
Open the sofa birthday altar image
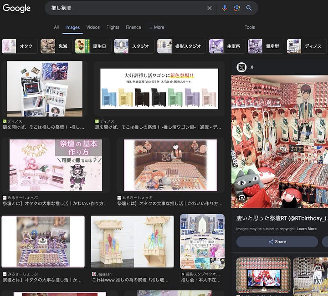pos(170,165)
